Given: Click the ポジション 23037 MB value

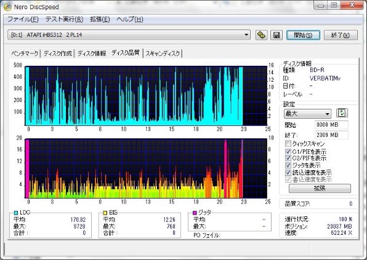Looking at the screenshot, I should coord(340,226).
